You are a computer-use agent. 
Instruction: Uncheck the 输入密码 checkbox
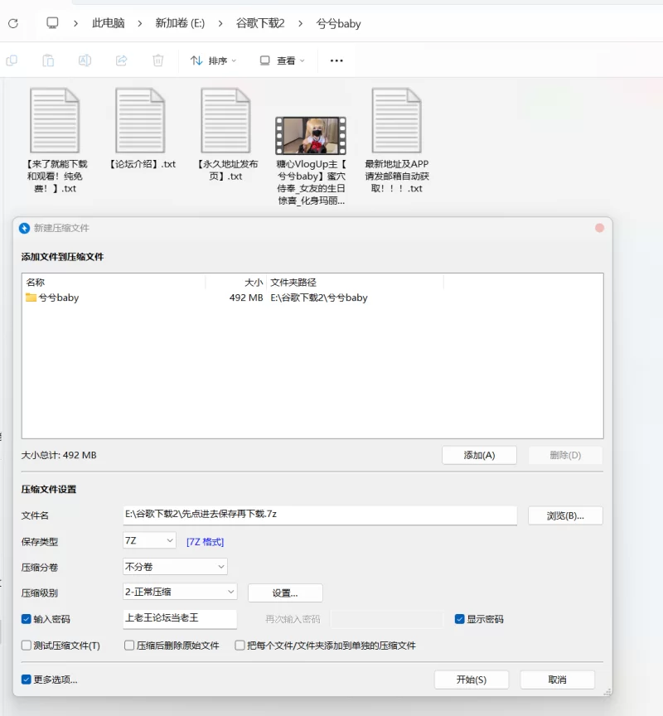click(x=27, y=619)
